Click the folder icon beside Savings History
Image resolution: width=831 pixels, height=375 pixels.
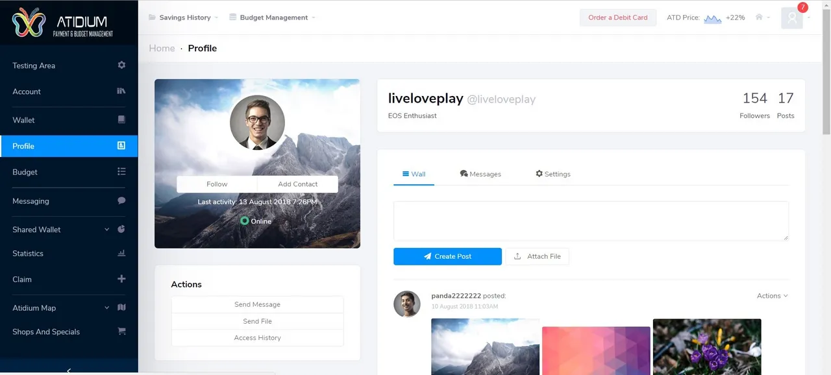point(152,17)
